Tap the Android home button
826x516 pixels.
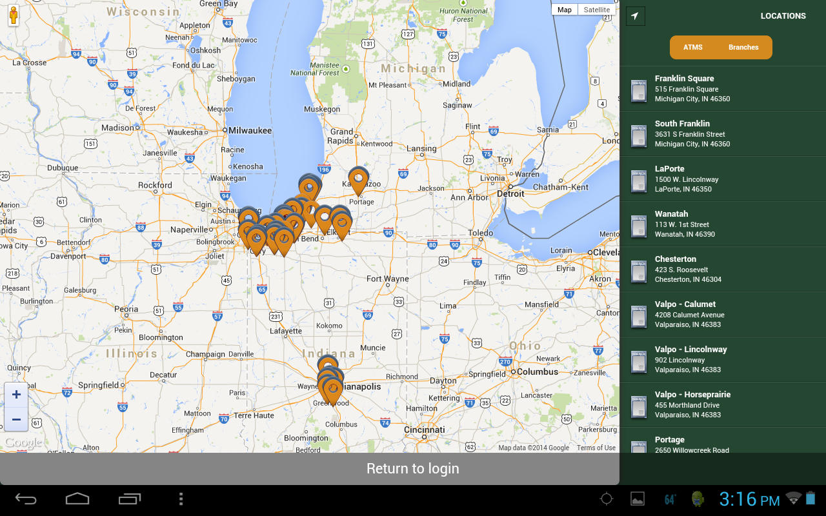[77, 499]
